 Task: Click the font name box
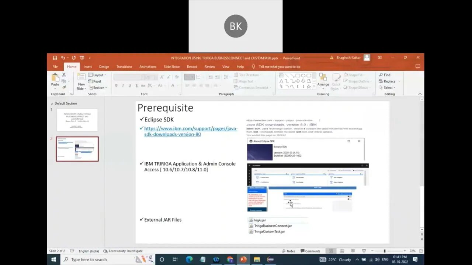(x=129, y=77)
